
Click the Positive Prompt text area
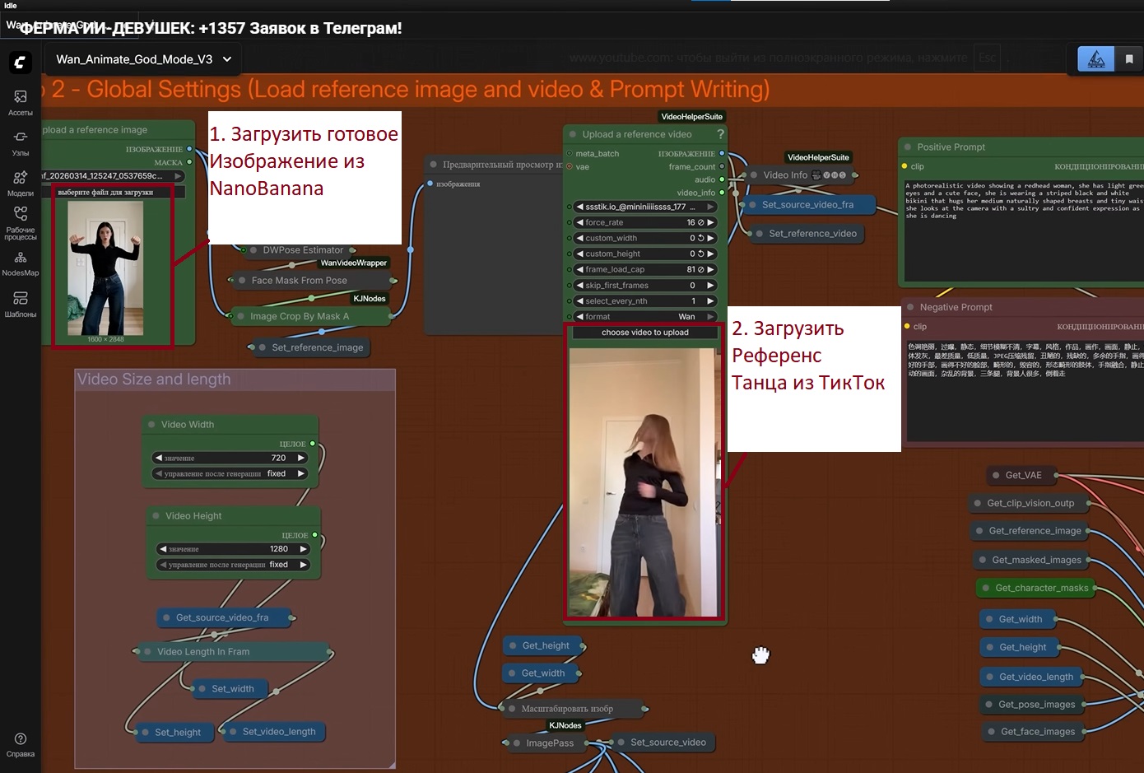[x=1024, y=231]
